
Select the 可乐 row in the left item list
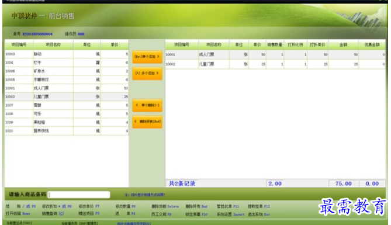[x=67, y=114]
